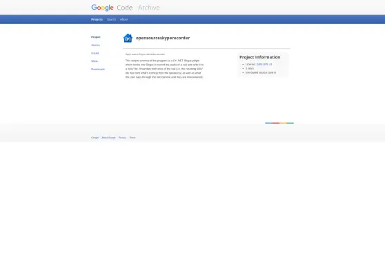Open the About Google footer link
Viewport: 385px width, 263px height.
coord(108,138)
